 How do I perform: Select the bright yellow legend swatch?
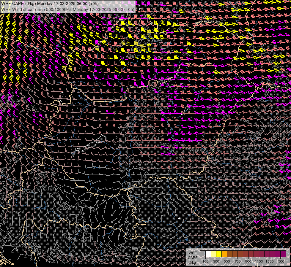point(219,254)
